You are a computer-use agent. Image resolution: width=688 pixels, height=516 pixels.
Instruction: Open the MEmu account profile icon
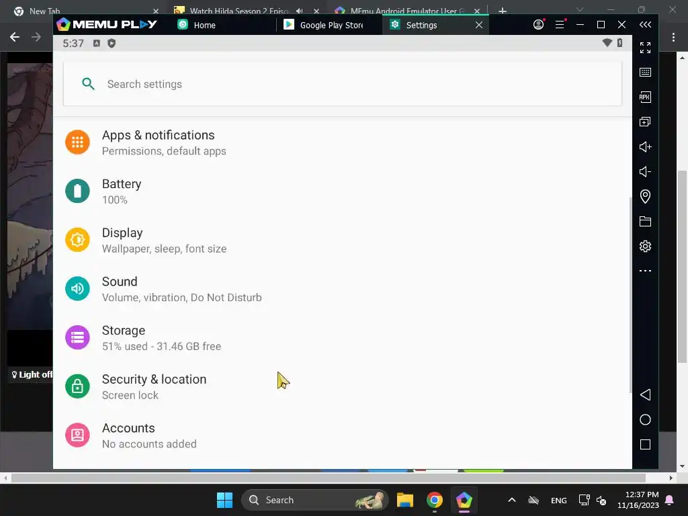538,25
